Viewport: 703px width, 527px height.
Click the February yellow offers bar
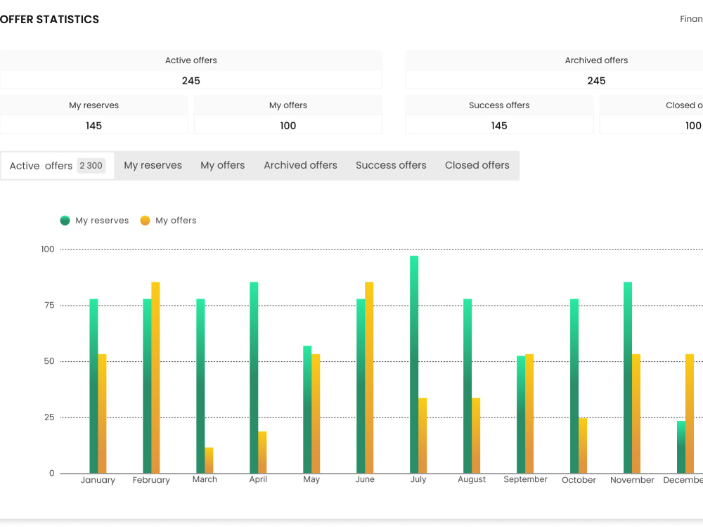tap(155, 377)
